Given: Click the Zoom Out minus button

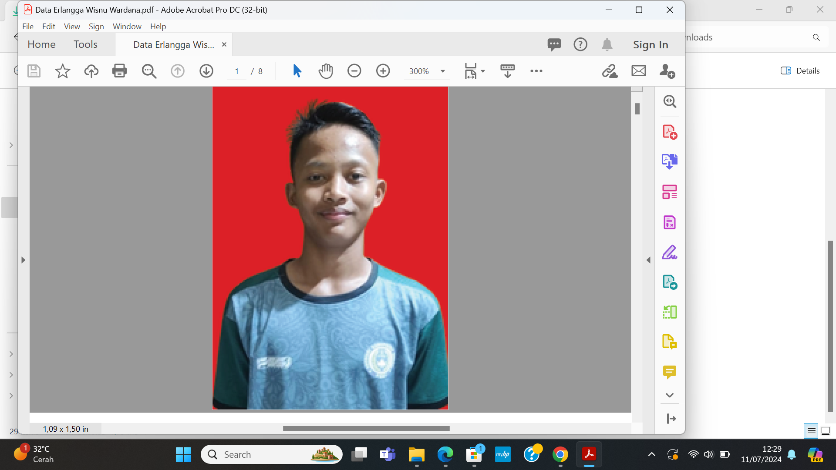Looking at the screenshot, I should [354, 71].
